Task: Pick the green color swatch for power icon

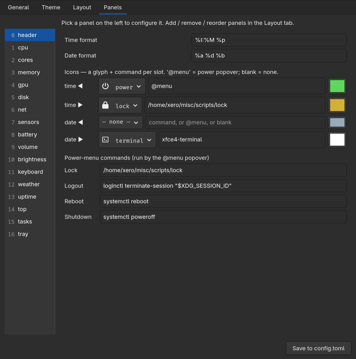Action: [337, 86]
